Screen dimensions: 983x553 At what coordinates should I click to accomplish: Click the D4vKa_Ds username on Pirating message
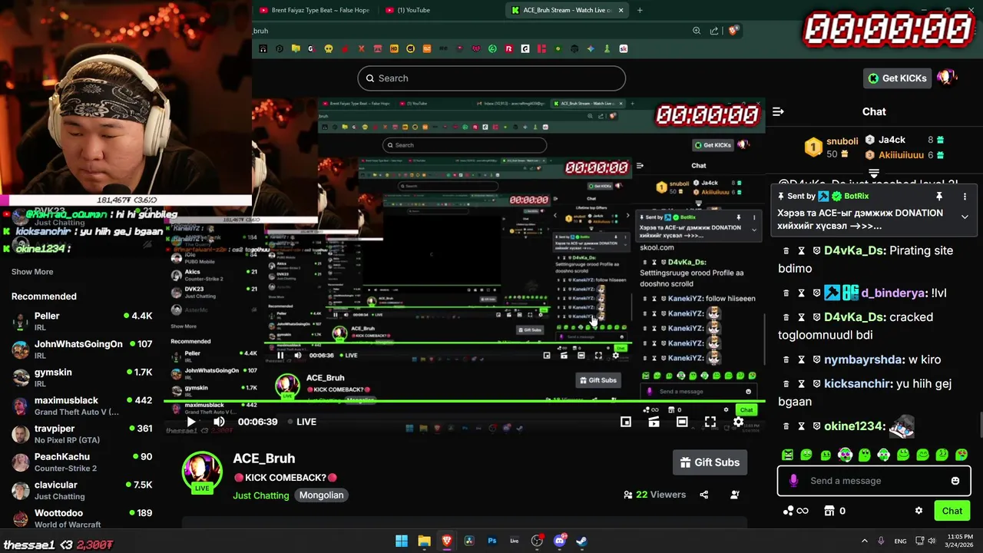853,250
